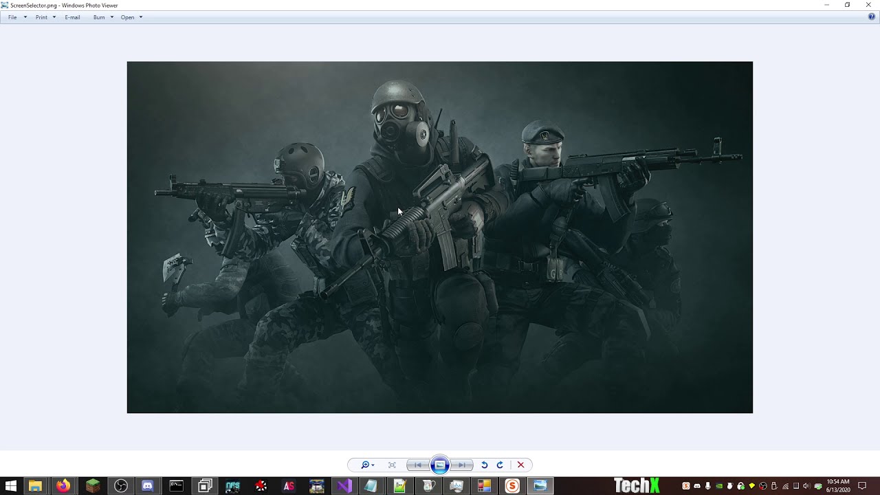This screenshot has height=495, width=880.
Task: Click the stacked windows taskbar icon
Action: pyautogui.click(x=205, y=486)
